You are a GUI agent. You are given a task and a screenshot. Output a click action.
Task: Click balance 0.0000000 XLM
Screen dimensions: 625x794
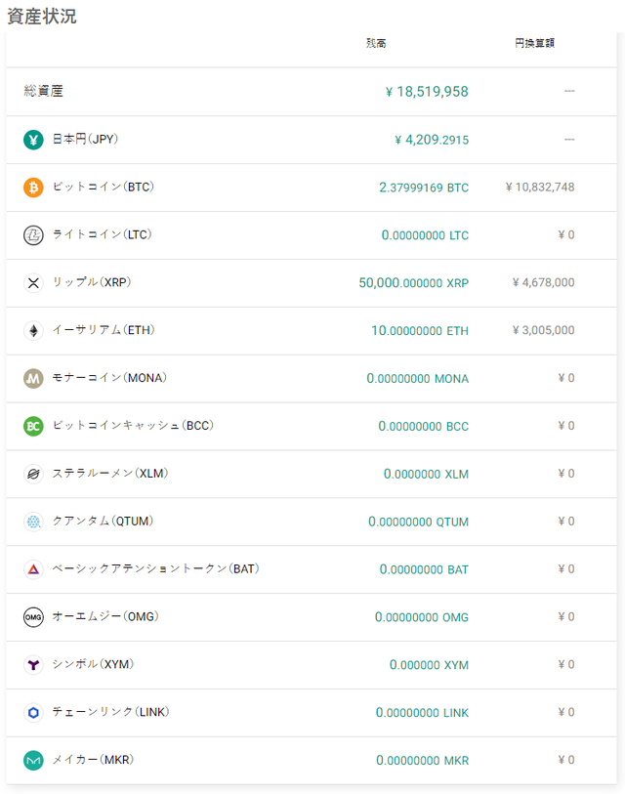click(426, 474)
